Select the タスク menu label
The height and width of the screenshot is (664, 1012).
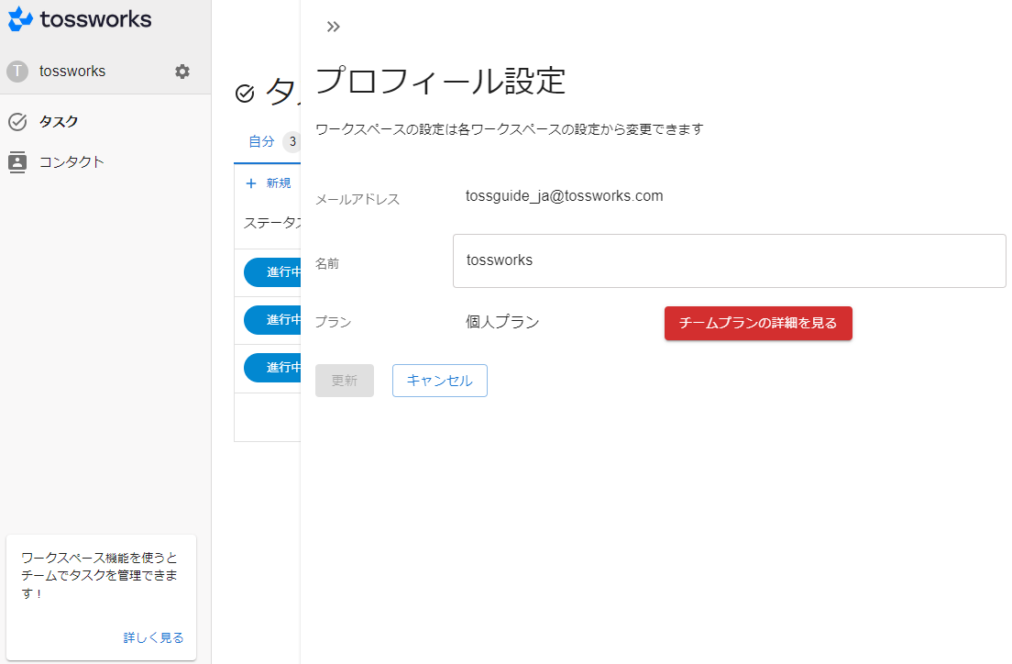coord(59,122)
